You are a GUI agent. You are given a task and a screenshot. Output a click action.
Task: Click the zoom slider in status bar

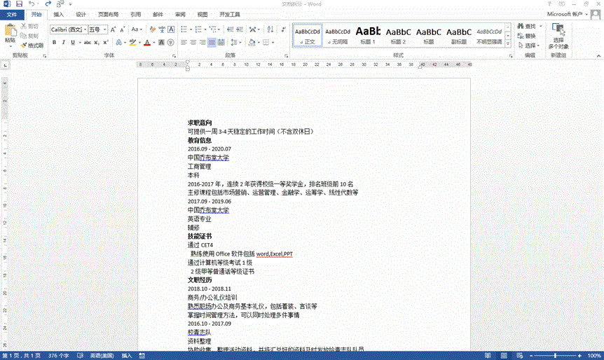[554, 356]
